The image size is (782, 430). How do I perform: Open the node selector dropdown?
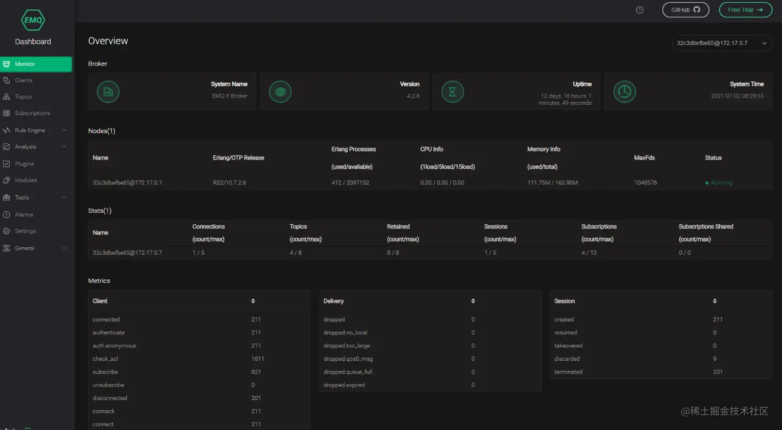(x=722, y=43)
